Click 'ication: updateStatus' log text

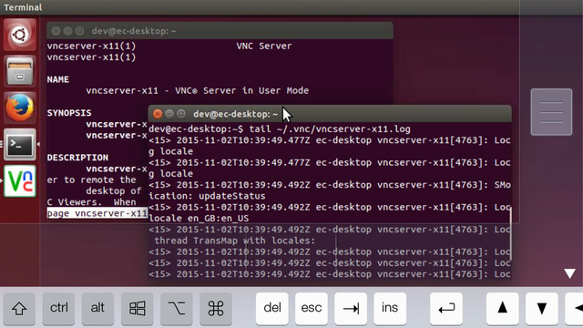pos(207,196)
